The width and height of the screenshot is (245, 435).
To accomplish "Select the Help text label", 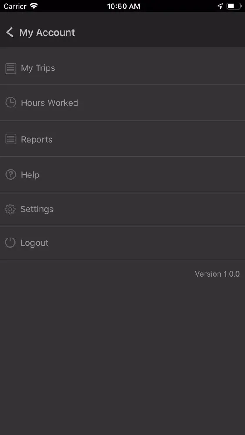I will pos(30,175).
